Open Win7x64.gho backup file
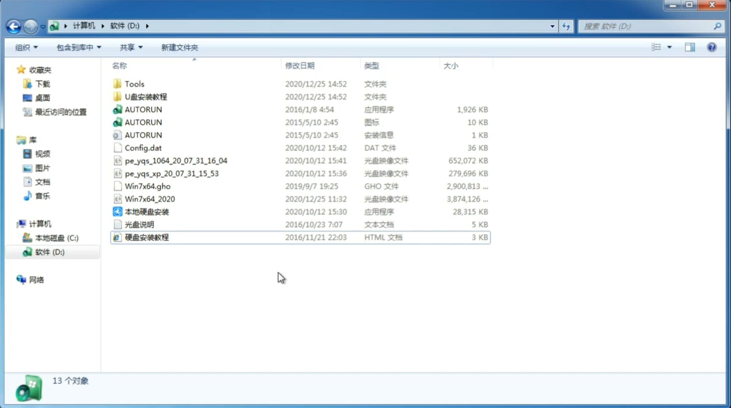The height and width of the screenshot is (408, 731). pos(147,186)
